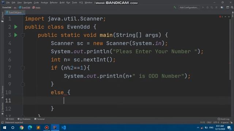
Task: Open the TODO tool window
Action: (10, 119)
